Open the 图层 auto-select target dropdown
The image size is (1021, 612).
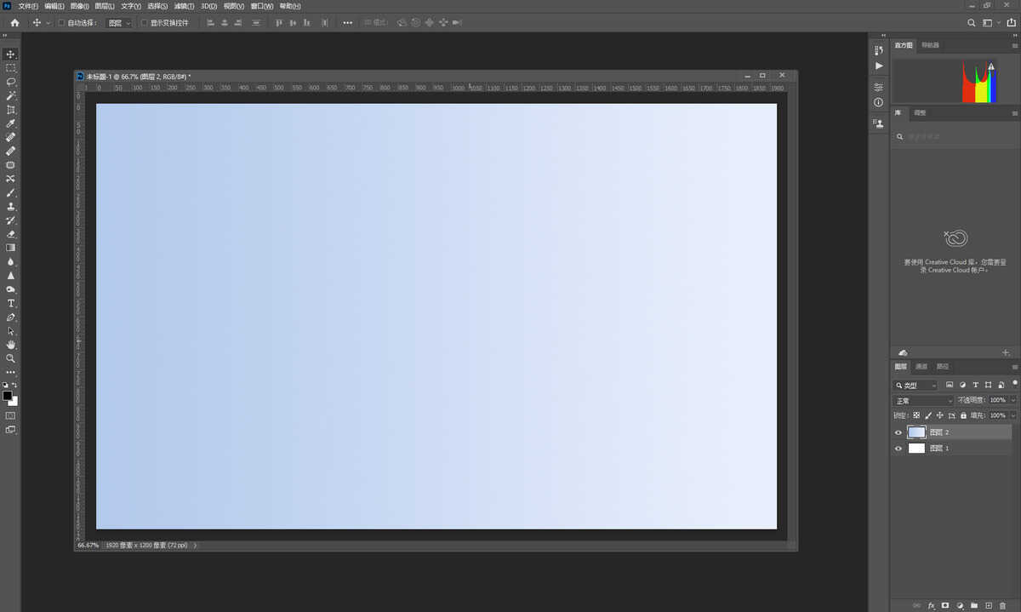119,23
